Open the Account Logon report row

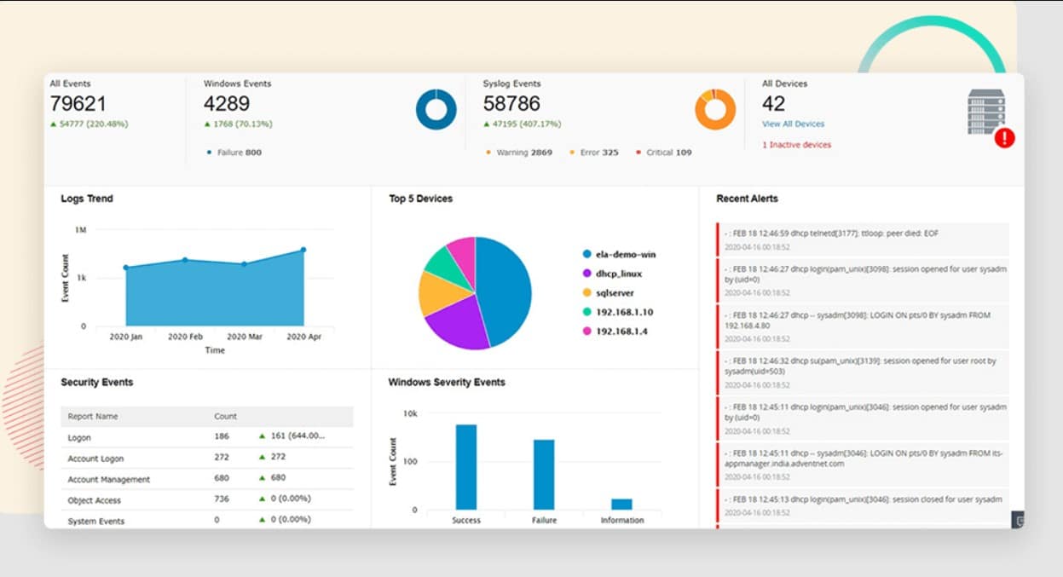pos(207,458)
